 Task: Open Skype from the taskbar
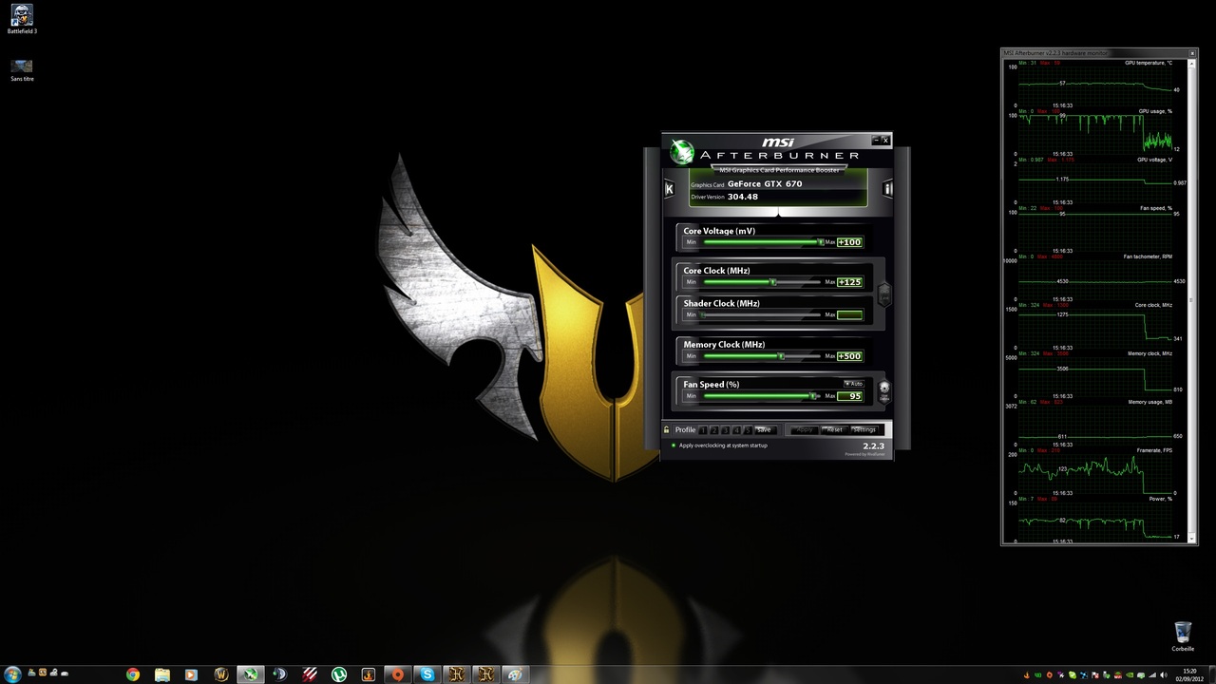(x=427, y=674)
